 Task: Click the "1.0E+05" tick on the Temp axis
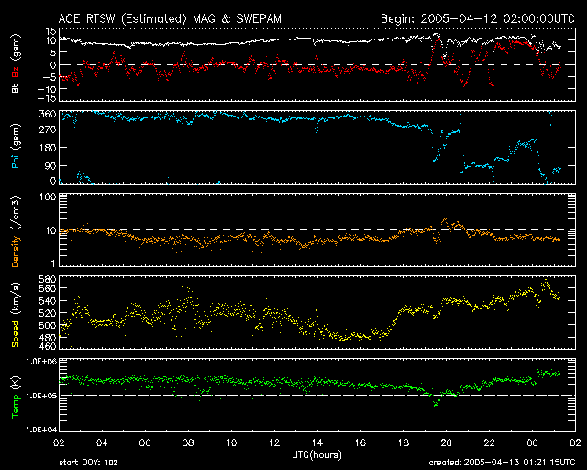[x=41, y=396]
